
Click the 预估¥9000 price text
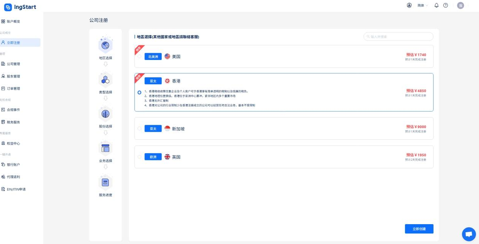pos(416,127)
